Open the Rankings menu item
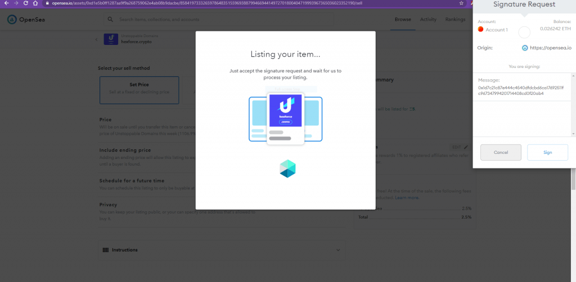576x282 pixels. coord(455,20)
